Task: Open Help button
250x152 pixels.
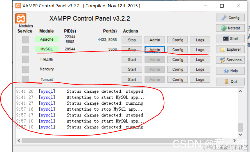Action: coord(230,71)
